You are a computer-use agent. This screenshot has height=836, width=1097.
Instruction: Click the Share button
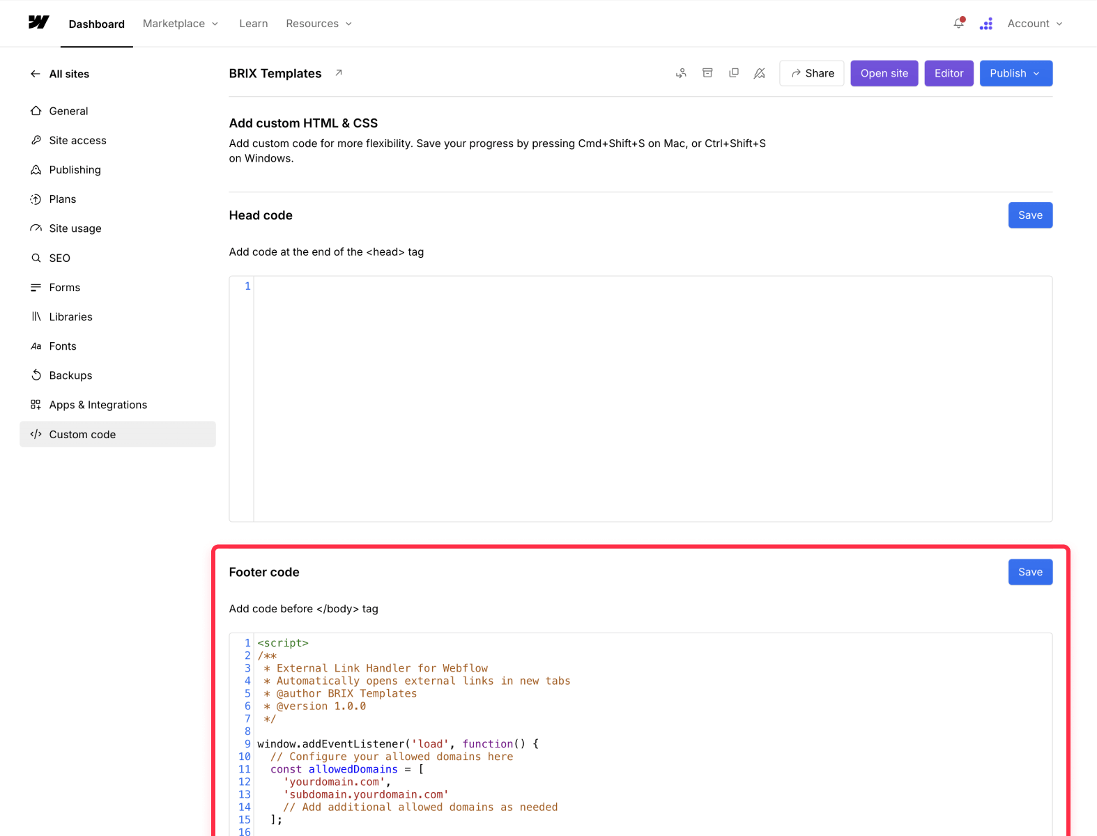(812, 73)
